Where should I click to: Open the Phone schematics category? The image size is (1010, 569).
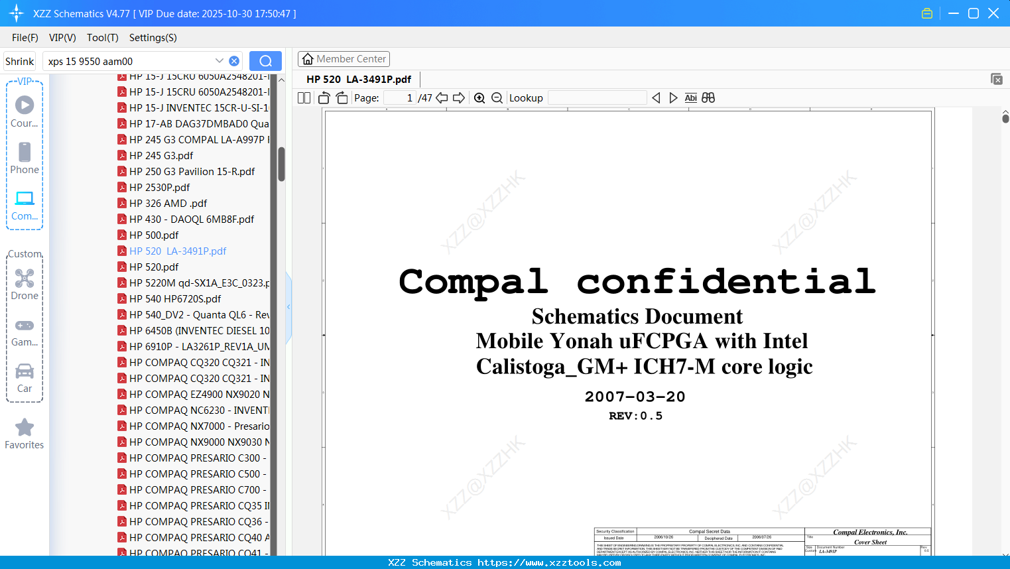coord(25,158)
